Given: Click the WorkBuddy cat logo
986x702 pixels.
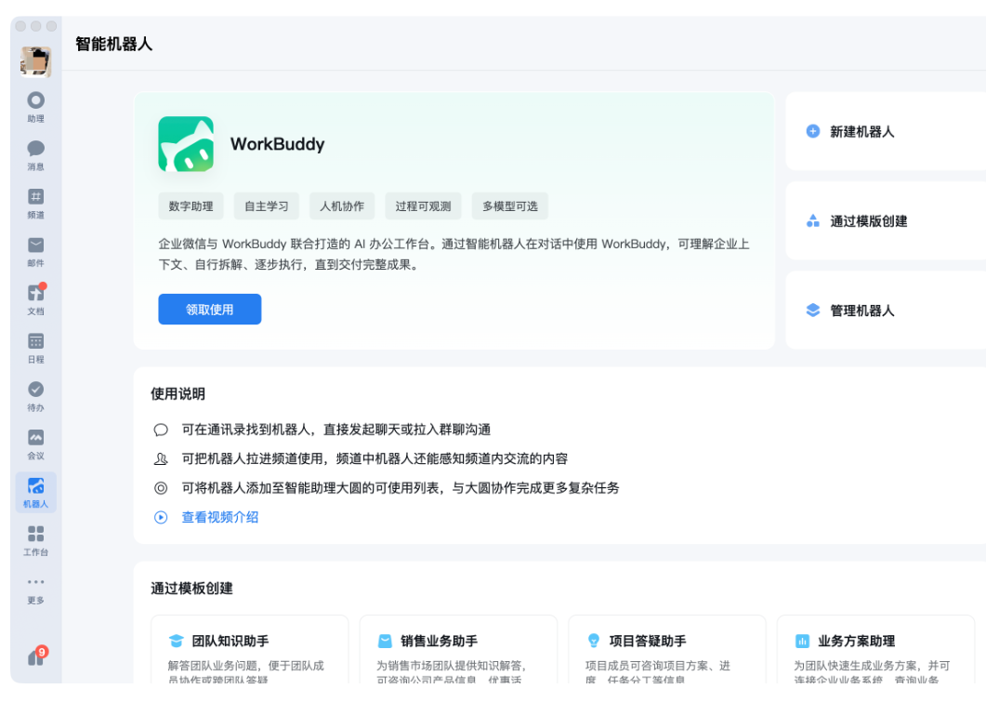Looking at the screenshot, I should [x=186, y=144].
